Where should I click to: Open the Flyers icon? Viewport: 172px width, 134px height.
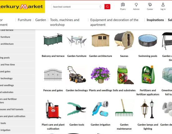click(x=123, y=5)
